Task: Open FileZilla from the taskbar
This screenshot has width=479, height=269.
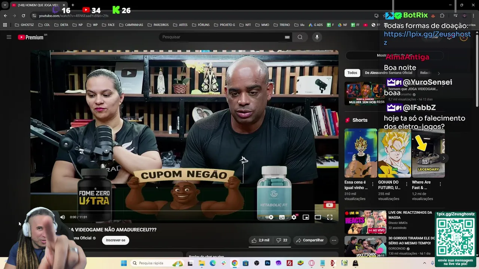Action: tap(289, 263)
